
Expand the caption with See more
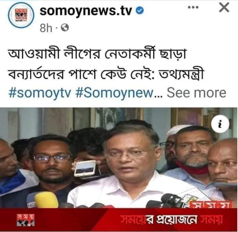click(196, 93)
